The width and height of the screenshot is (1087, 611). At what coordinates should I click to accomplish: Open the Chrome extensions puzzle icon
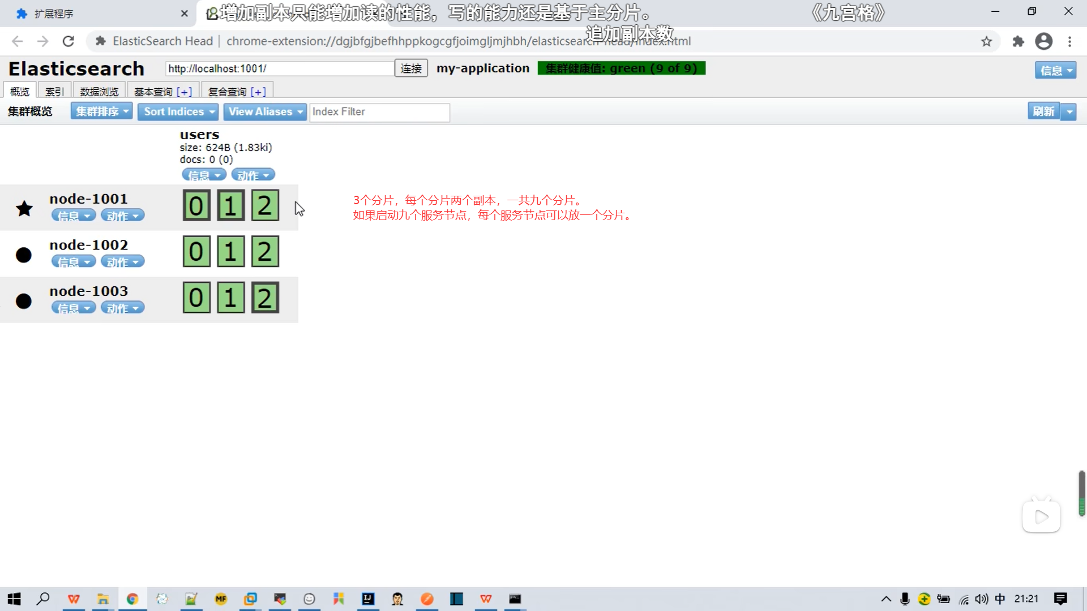click(1018, 41)
